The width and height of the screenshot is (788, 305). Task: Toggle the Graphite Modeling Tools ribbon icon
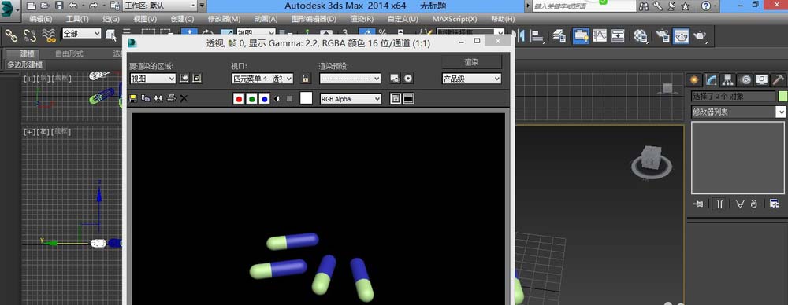581,35
